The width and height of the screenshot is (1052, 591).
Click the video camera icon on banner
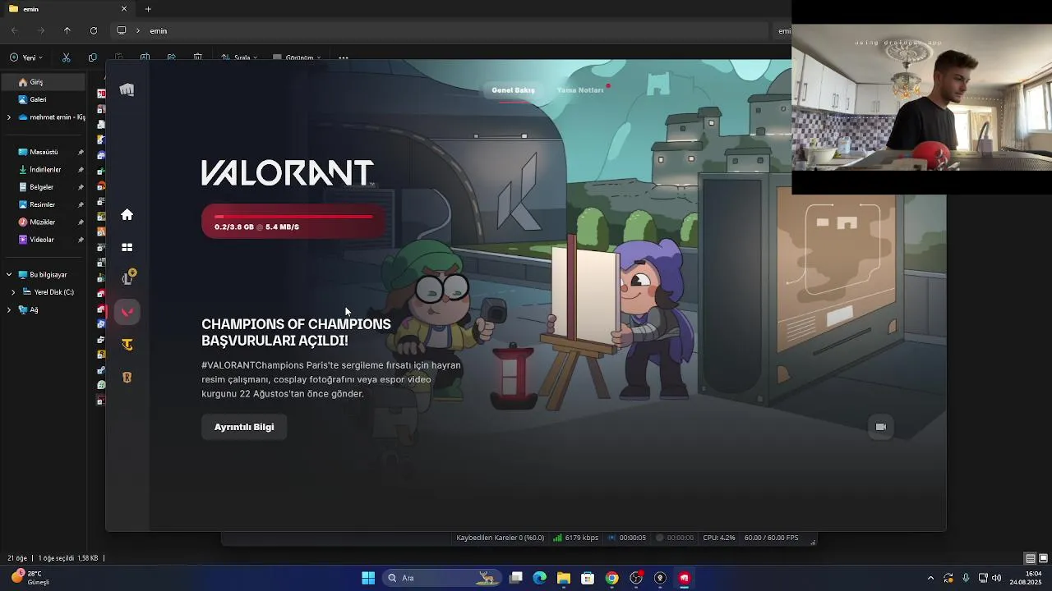880,427
